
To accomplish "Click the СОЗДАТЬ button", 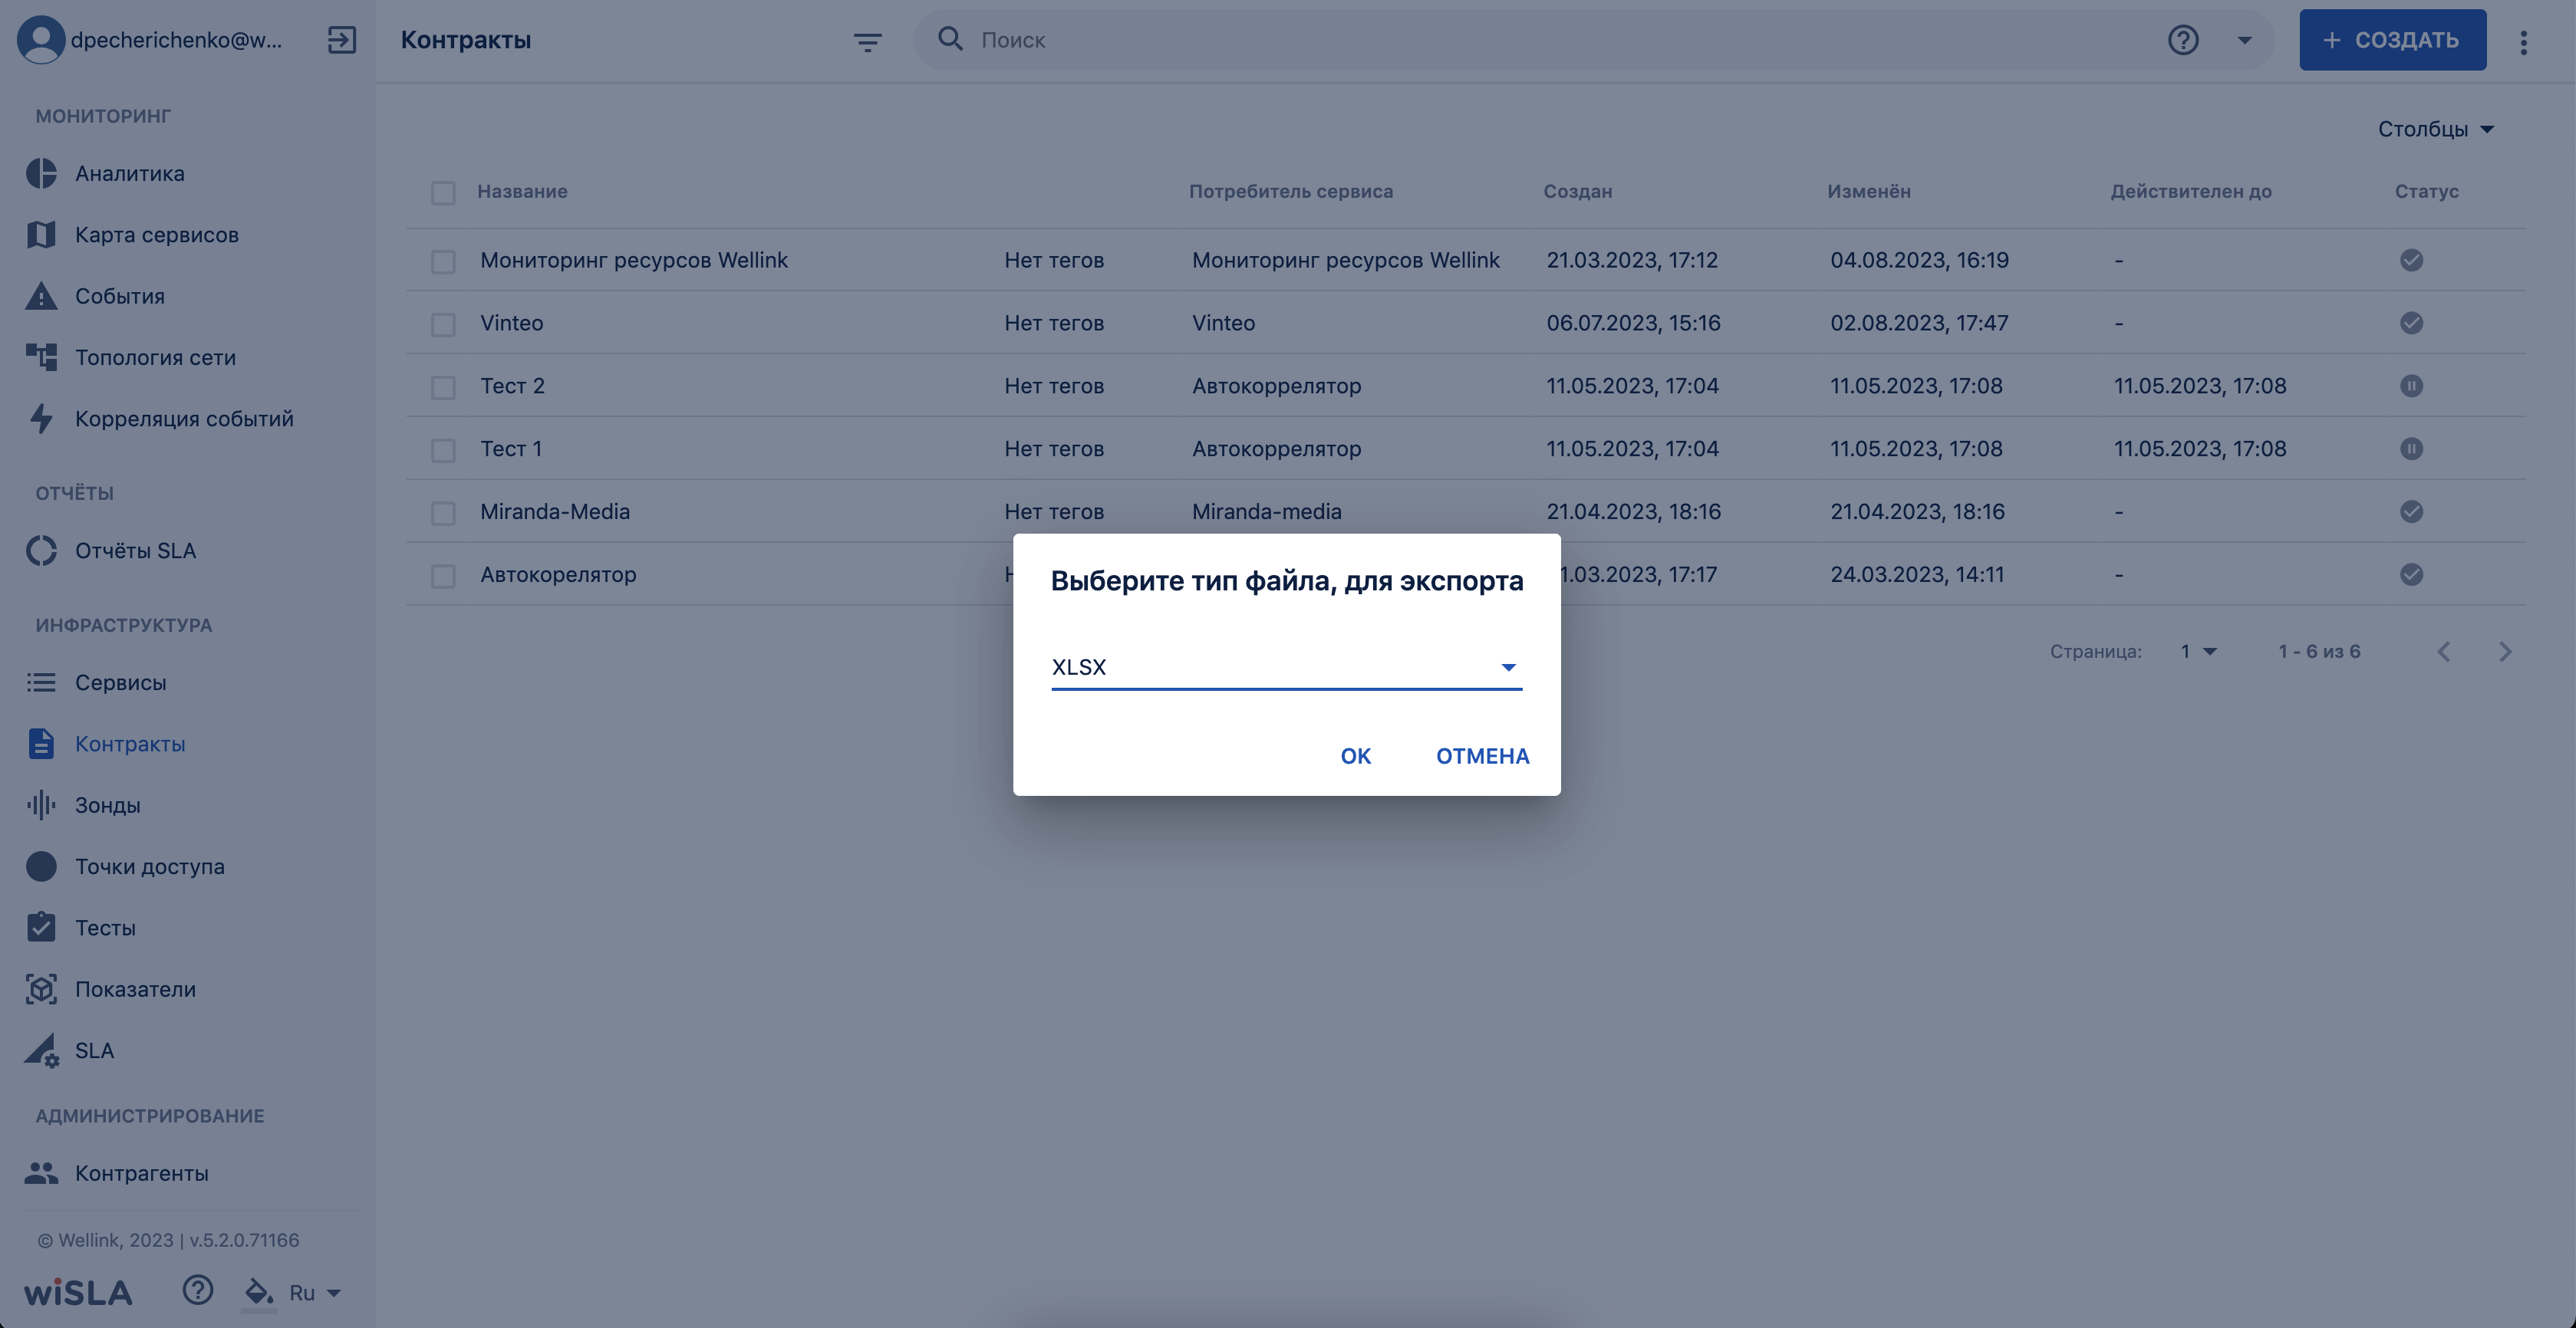I will 2392,40.
